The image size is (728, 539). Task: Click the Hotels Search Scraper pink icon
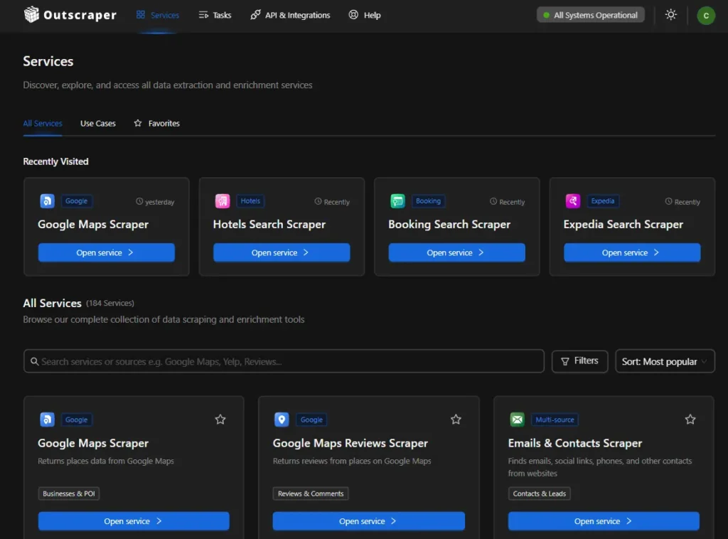coord(223,201)
